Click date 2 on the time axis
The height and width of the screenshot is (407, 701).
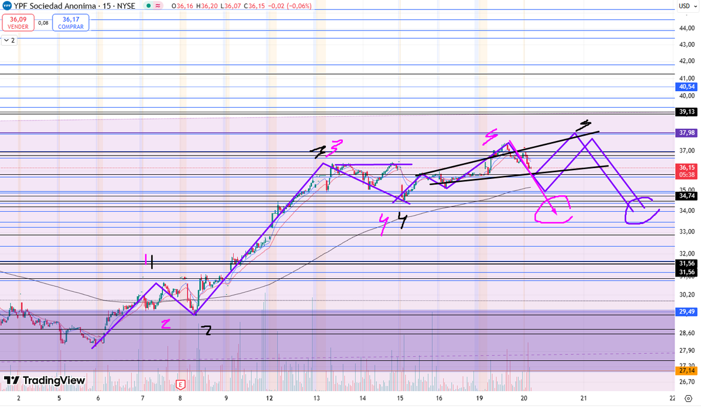[19, 398]
